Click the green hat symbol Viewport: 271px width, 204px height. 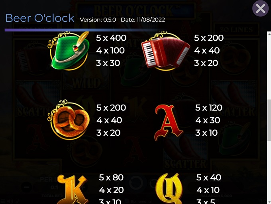tap(69, 51)
